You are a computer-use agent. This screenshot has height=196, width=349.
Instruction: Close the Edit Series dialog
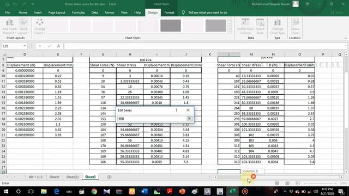point(188,110)
